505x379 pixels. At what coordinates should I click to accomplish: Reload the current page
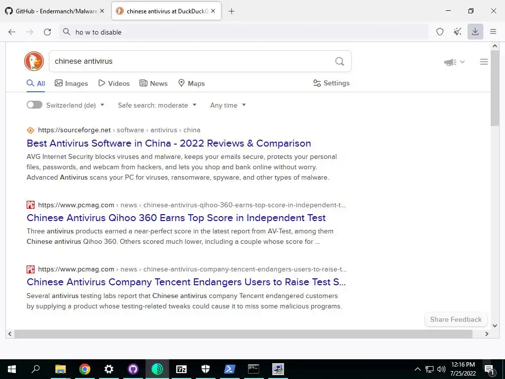[47, 32]
